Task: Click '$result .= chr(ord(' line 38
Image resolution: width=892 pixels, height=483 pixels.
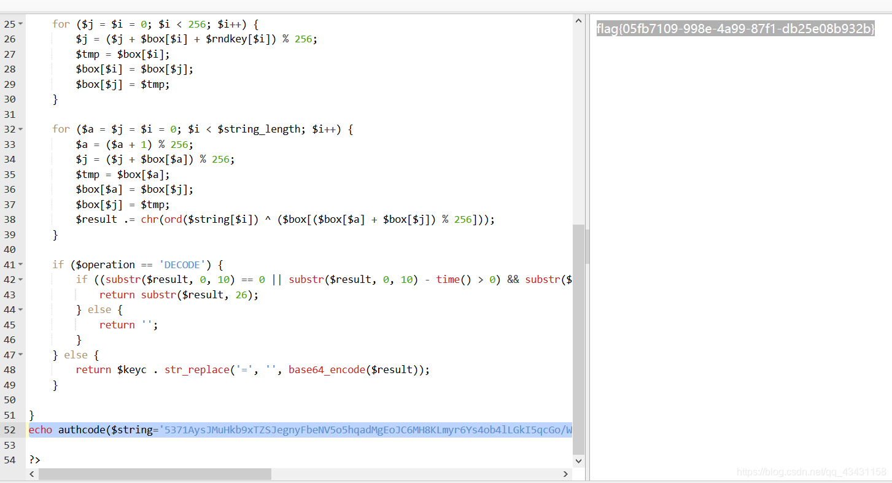Action: tap(285, 219)
